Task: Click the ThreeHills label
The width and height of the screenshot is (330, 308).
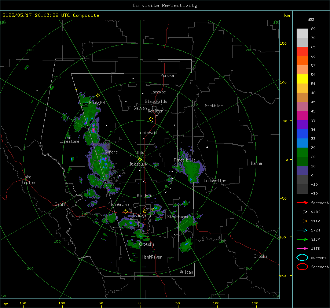Action: pyautogui.click(x=184, y=160)
